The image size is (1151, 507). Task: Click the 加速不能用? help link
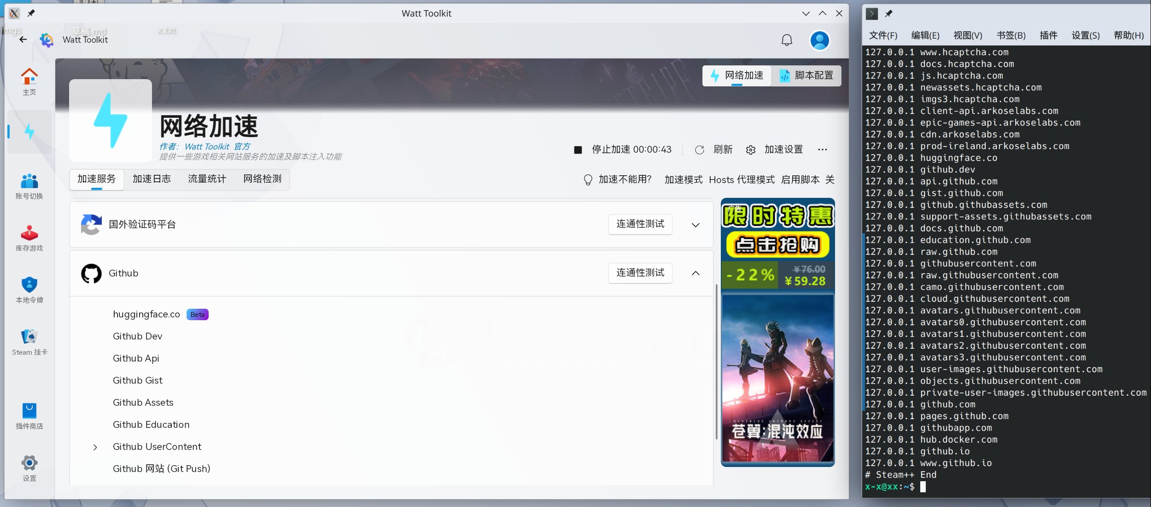pos(625,179)
